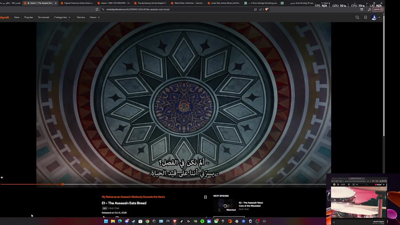Switch to Watch Eden of the East tab

pyautogui.click(x=187, y=3)
